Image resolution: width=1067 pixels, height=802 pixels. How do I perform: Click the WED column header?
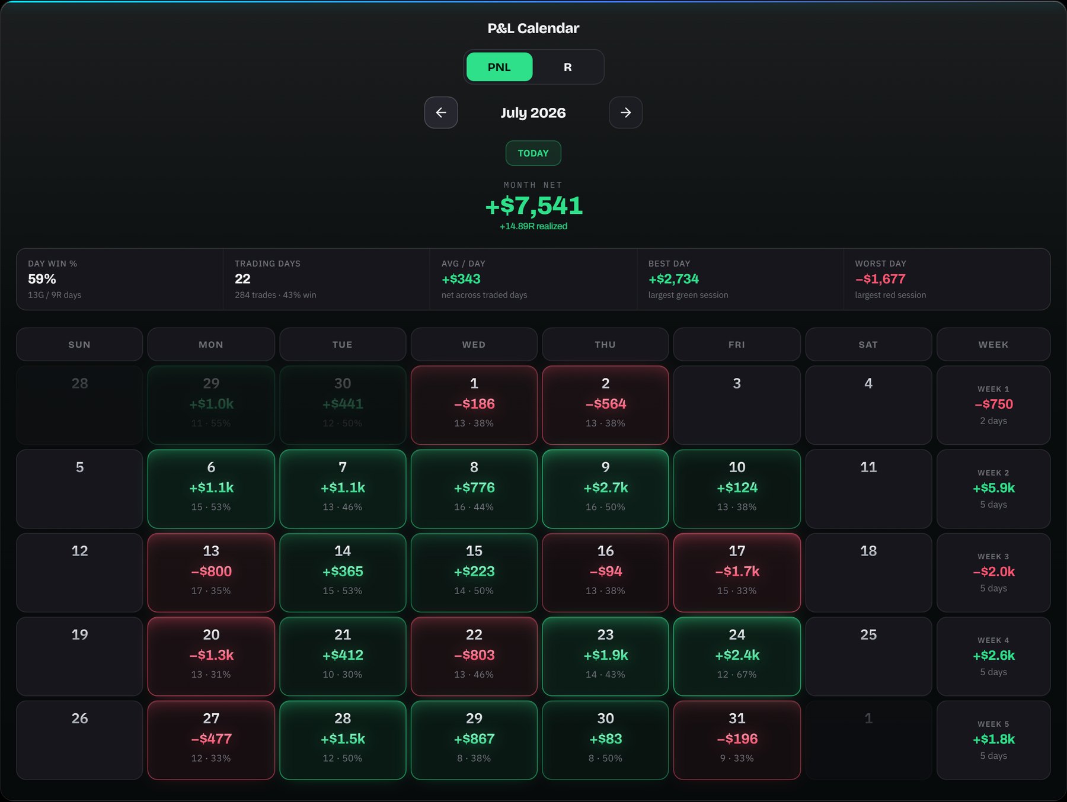474,344
